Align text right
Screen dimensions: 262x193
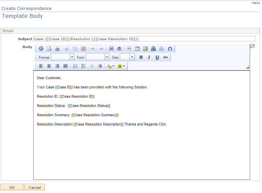click(57, 66)
